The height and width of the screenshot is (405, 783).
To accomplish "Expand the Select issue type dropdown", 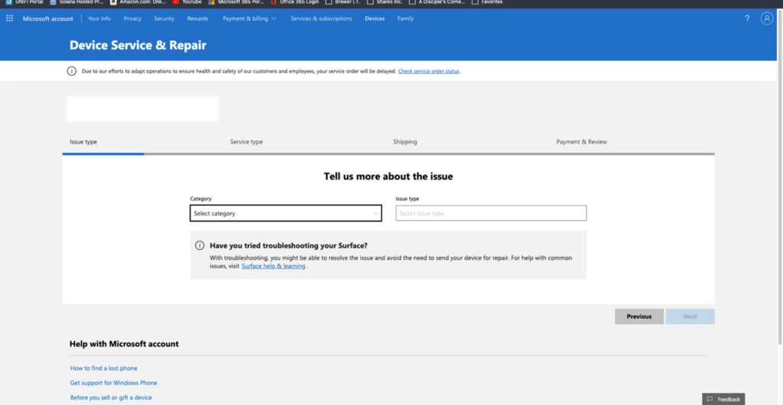I will click(x=491, y=213).
